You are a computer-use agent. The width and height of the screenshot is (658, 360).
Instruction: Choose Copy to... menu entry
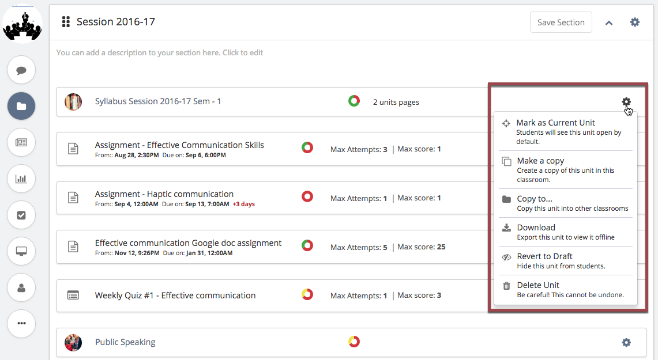point(566,203)
